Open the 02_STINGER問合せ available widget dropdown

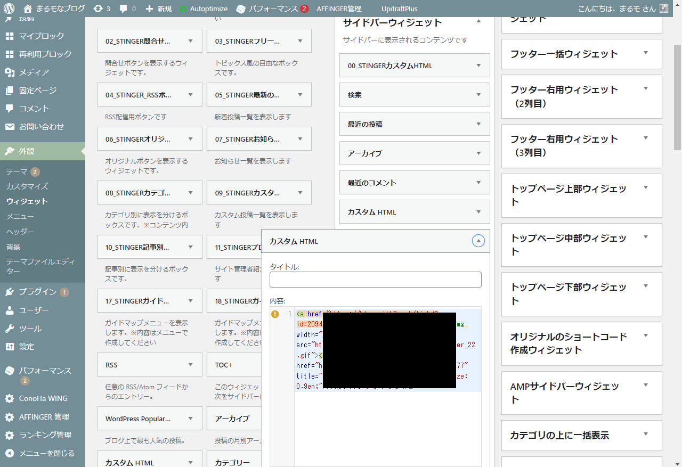coord(191,41)
